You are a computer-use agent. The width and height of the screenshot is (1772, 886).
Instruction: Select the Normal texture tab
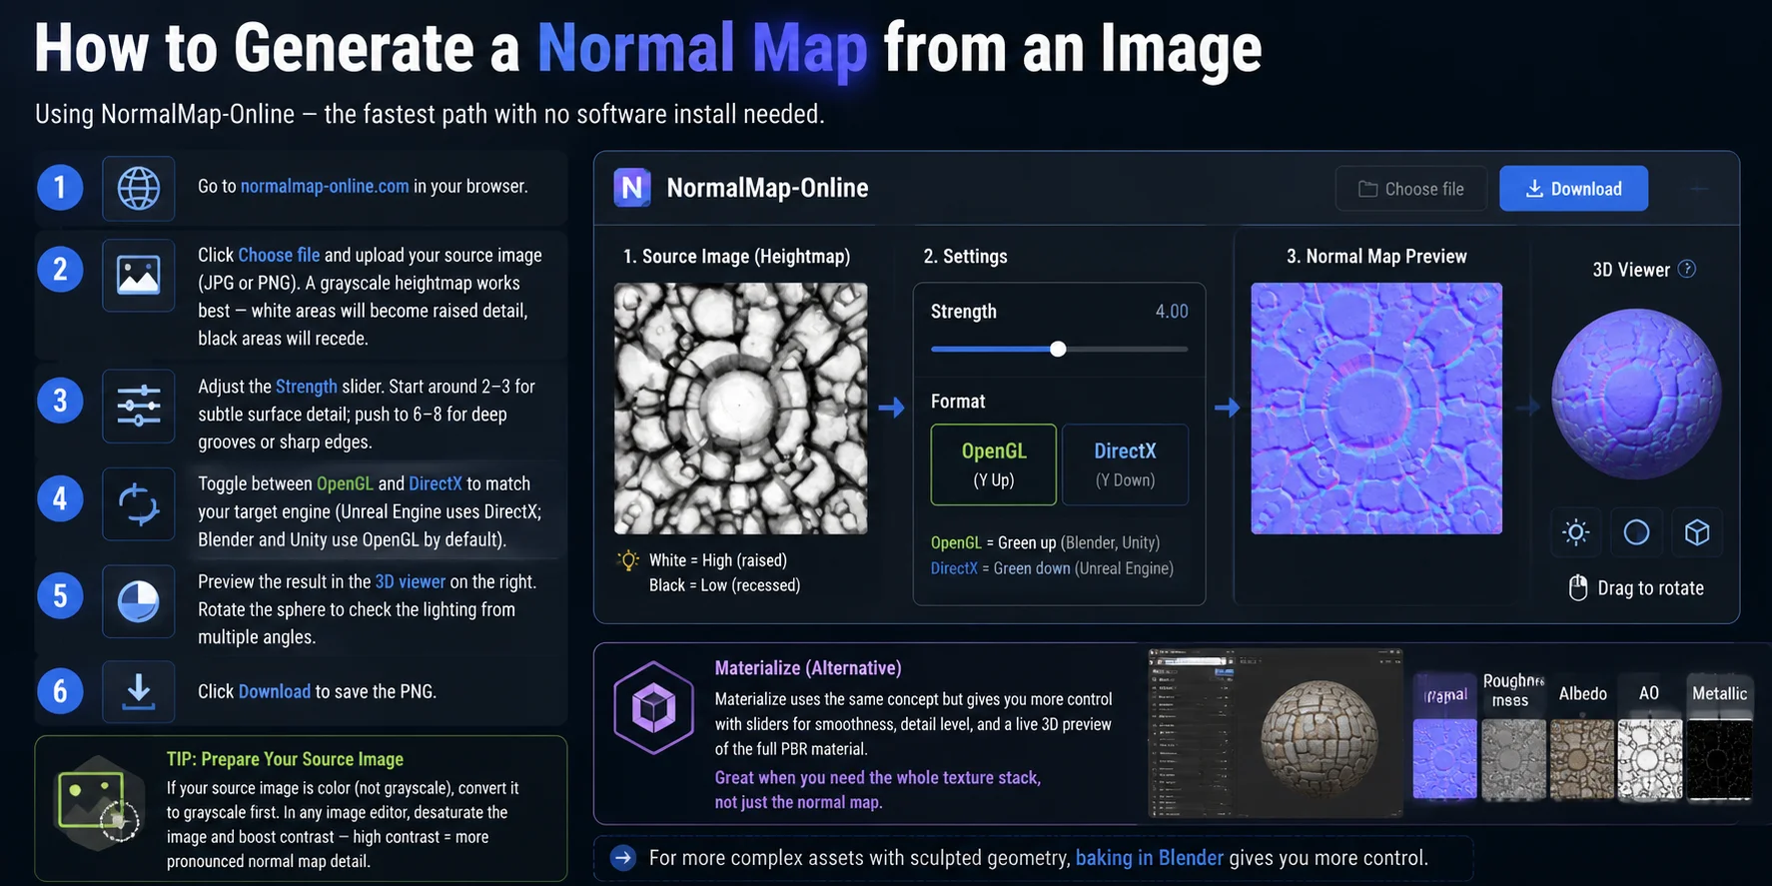(1445, 694)
